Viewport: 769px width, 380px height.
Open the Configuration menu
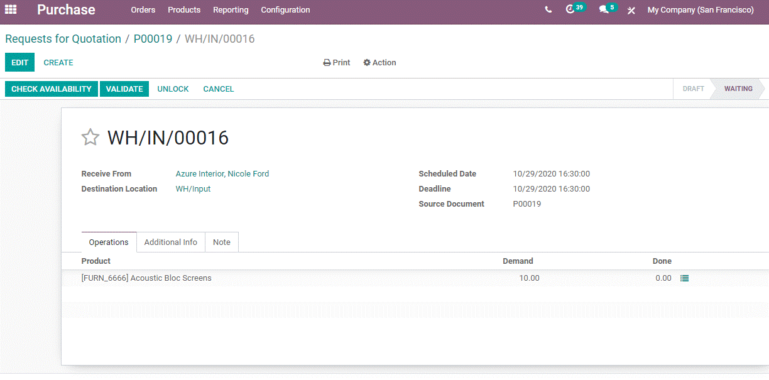pos(285,10)
